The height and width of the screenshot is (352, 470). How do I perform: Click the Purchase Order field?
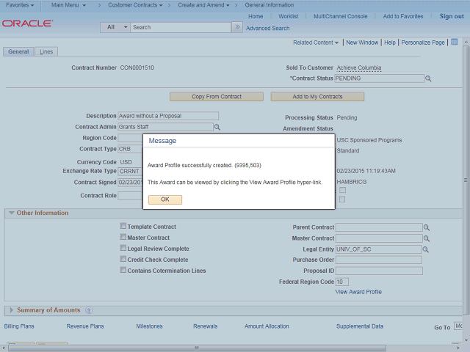(379, 260)
